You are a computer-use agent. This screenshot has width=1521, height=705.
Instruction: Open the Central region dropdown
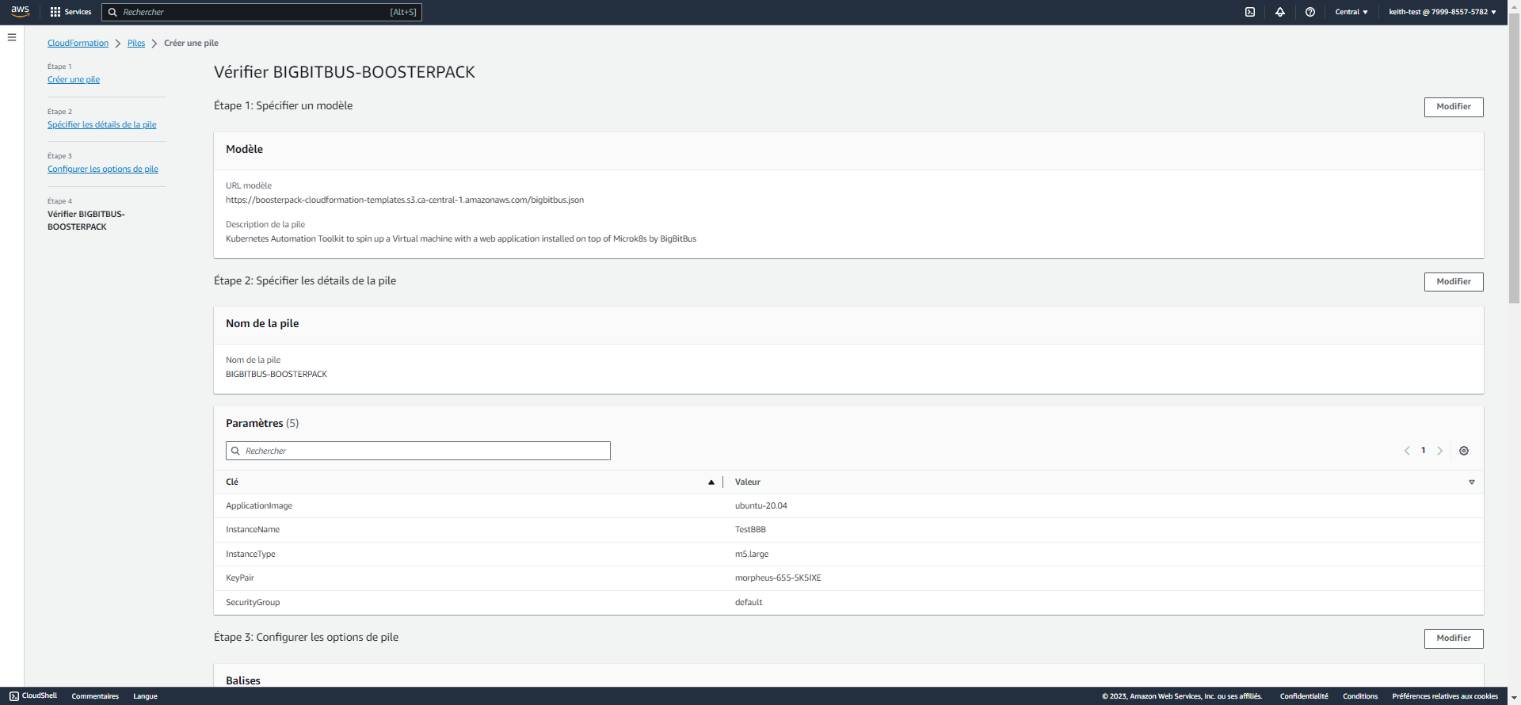pos(1351,12)
